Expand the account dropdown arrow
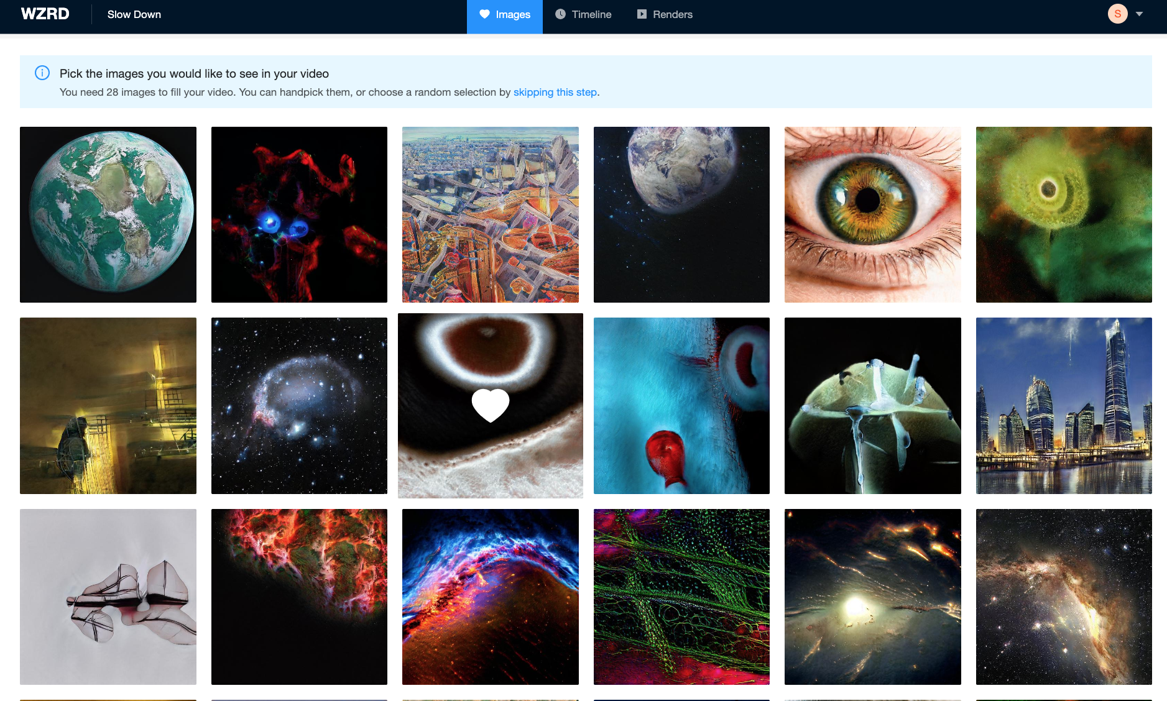 click(x=1139, y=14)
